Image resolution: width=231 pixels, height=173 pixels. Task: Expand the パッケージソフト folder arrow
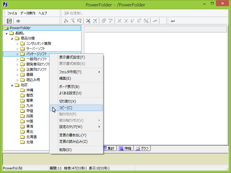[x=17, y=54]
